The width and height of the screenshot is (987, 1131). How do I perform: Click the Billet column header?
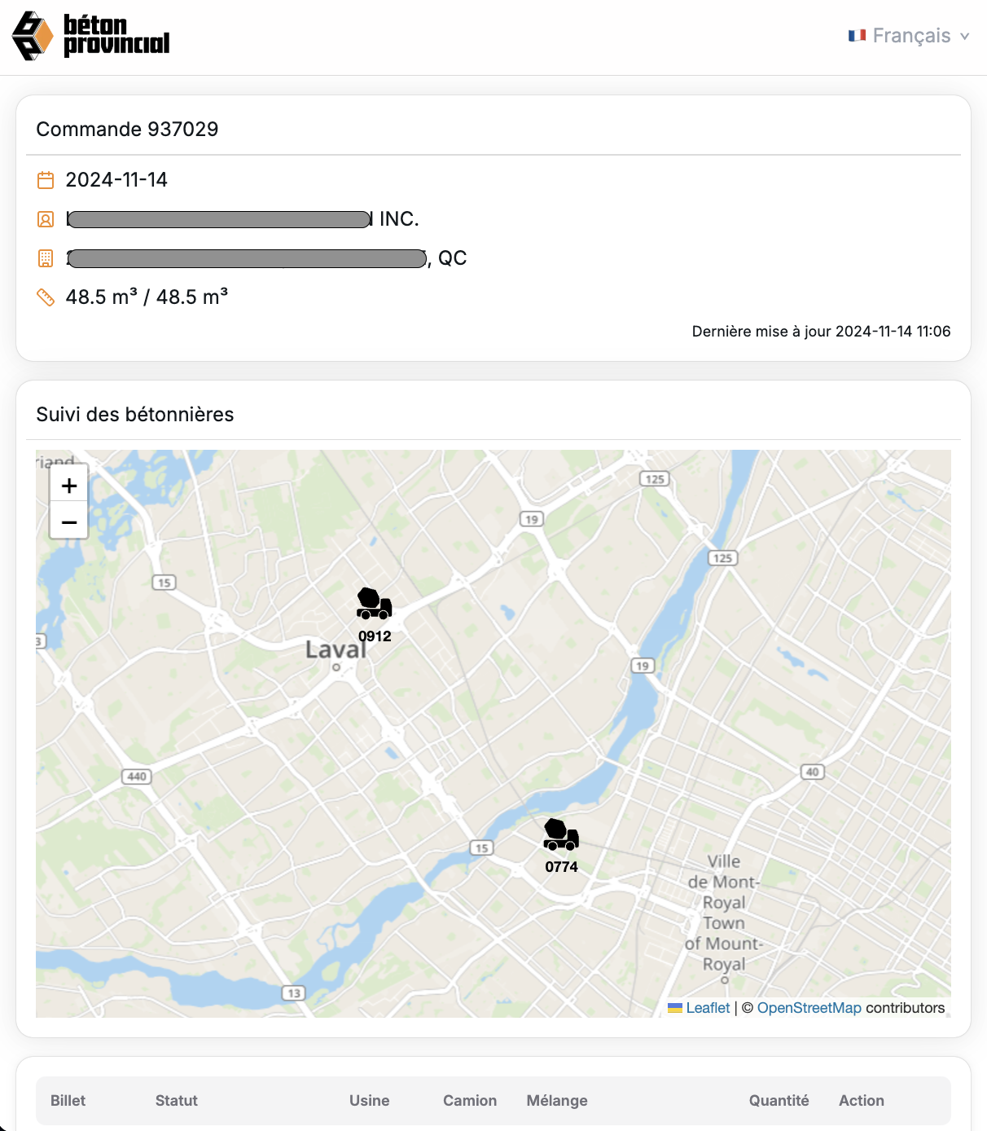pyautogui.click(x=68, y=1101)
